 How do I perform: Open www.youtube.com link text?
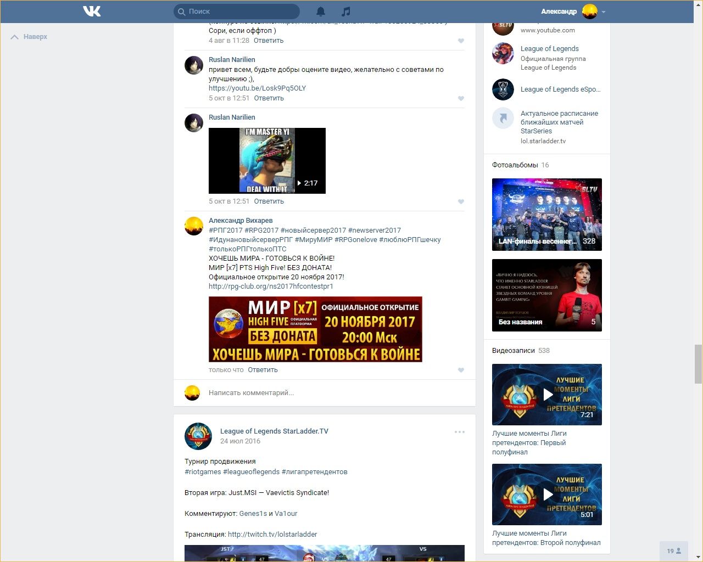pos(548,31)
